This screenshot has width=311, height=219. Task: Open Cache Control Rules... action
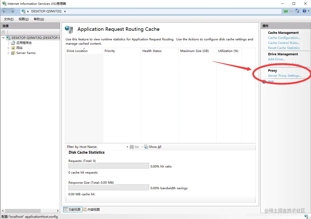click(x=284, y=43)
